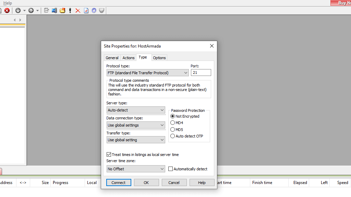Click the red stop transfer icon

click(7, 10)
